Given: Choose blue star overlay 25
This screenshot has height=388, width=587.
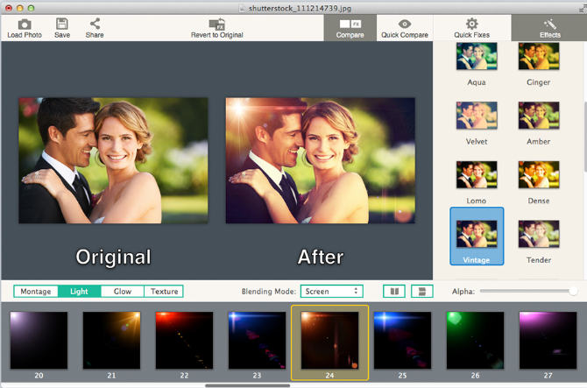Looking at the screenshot, I should coord(402,340).
